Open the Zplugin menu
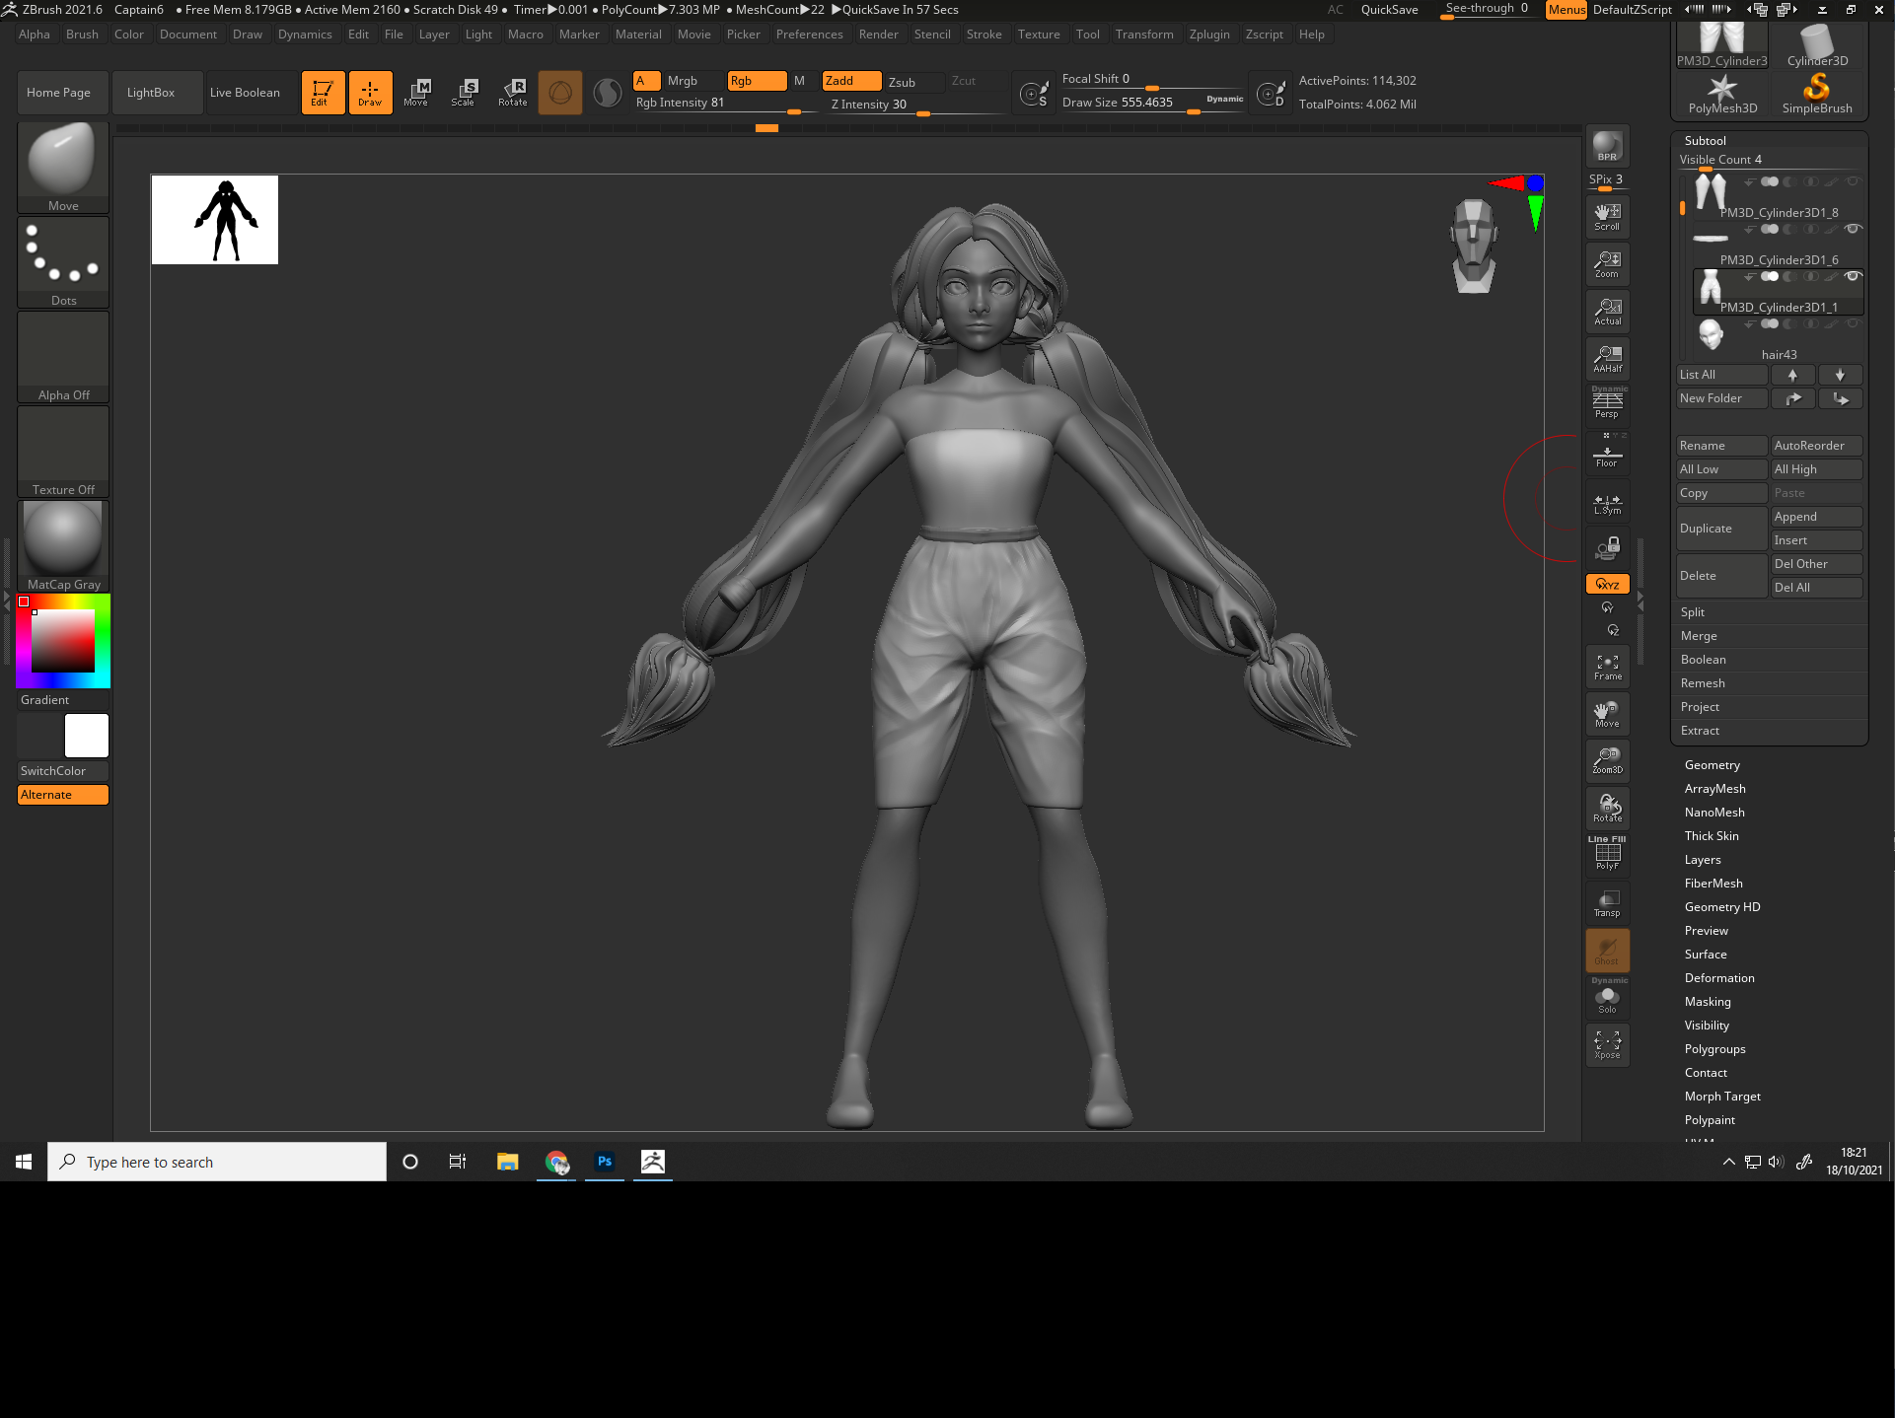Viewport: 1895px width, 1418px height. tap(1208, 34)
